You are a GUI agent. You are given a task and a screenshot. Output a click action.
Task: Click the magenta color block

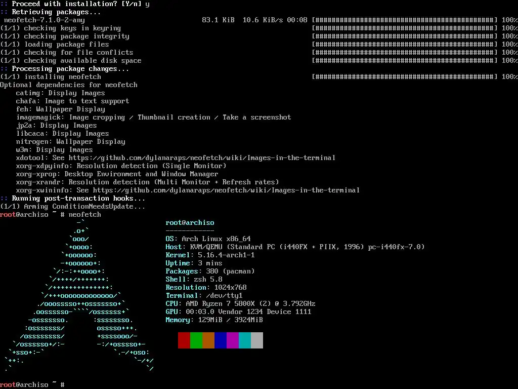233,340
